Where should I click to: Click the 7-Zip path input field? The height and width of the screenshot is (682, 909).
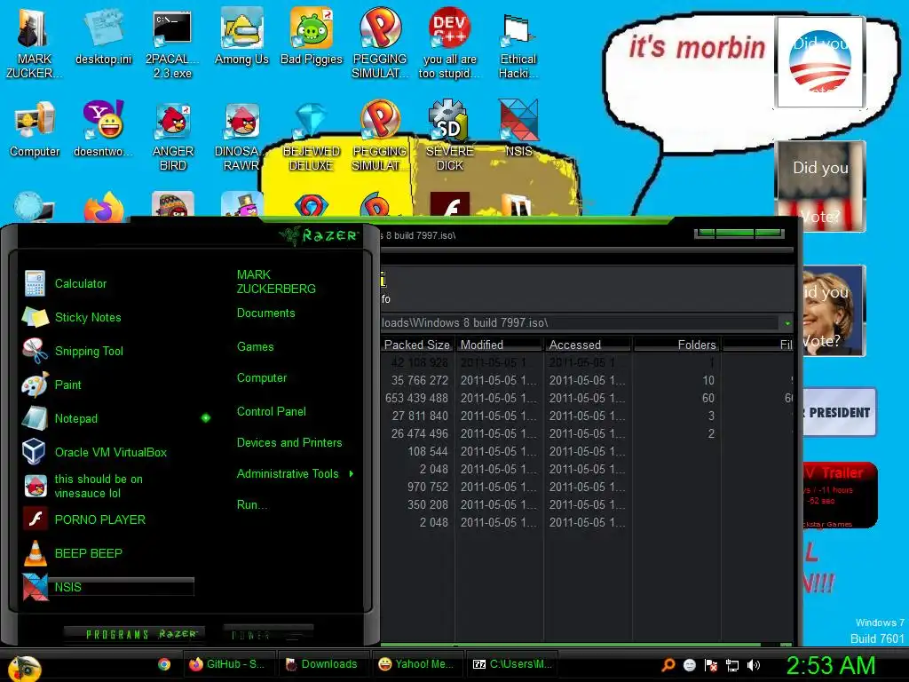tap(580, 323)
